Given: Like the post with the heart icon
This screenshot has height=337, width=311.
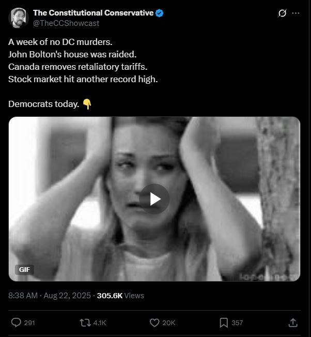Looking at the screenshot, I should click(x=154, y=323).
